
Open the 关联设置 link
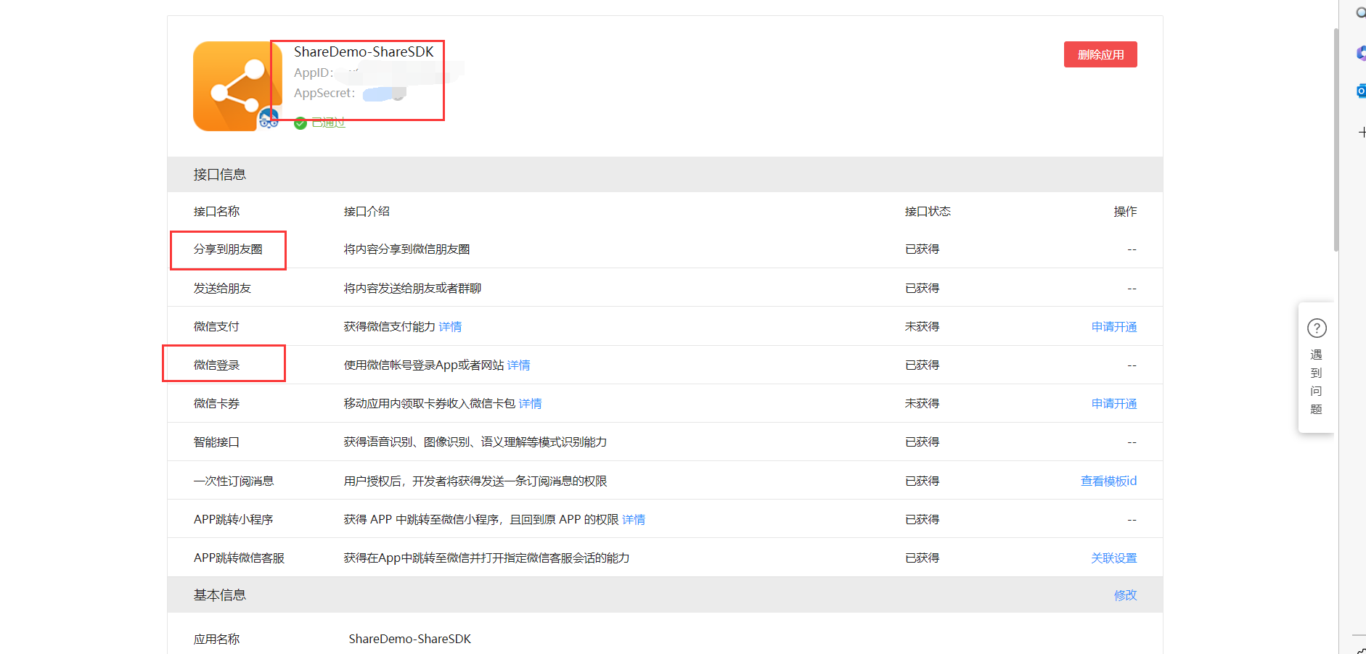click(1114, 558)
